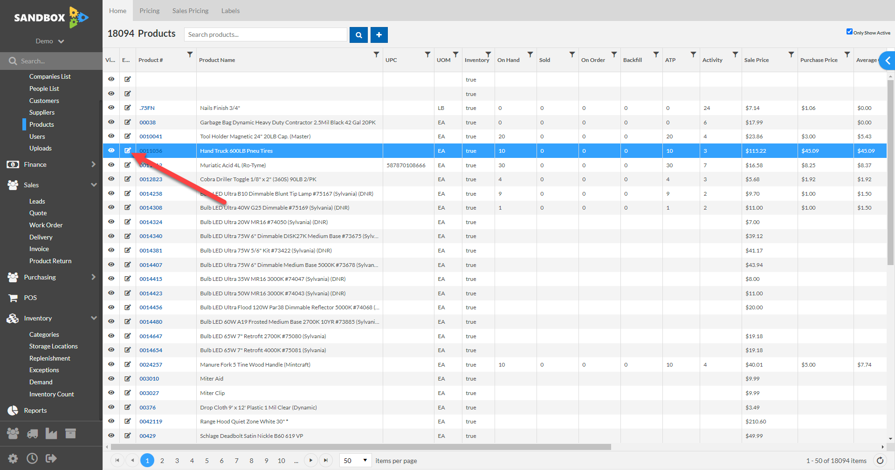Click the clock history icon in sidebar
The width and height of the screenshot is (895, 470).
click(32, 458)
